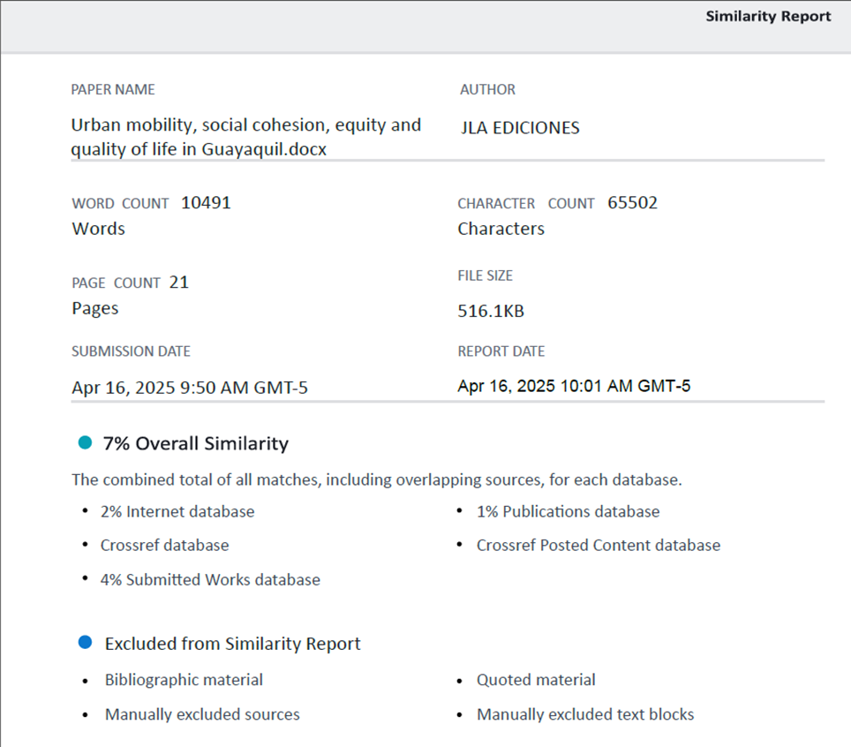Viewport: 851px width, 747px height.
Task: Click the Similarity Report header title
Action: coord(767,17)
